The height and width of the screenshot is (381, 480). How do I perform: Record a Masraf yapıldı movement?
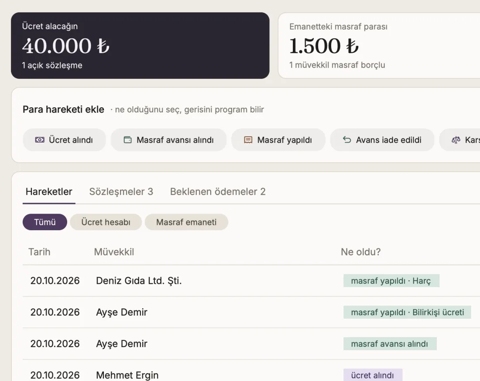tap(278, 140)
